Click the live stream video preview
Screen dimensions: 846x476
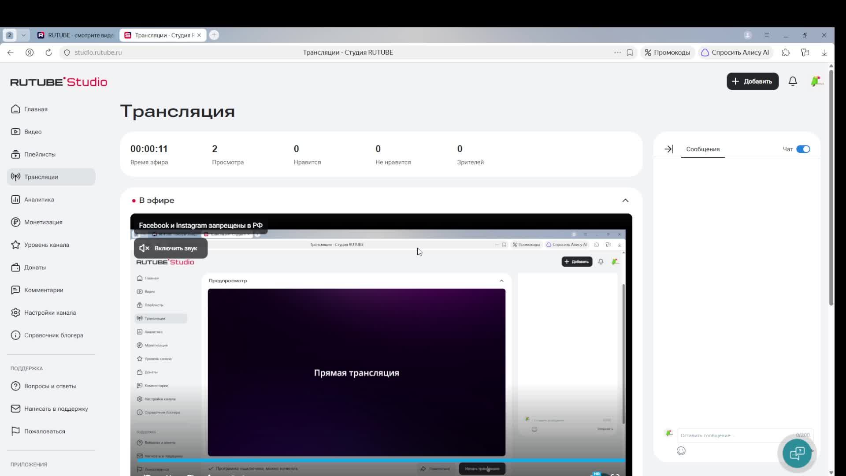point(381,345)
